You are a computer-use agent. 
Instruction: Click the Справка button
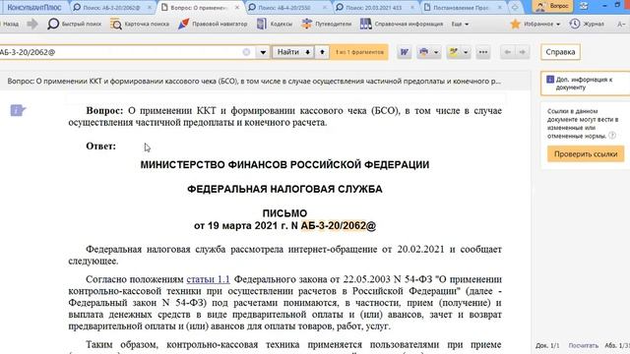(x=560, y=52)
